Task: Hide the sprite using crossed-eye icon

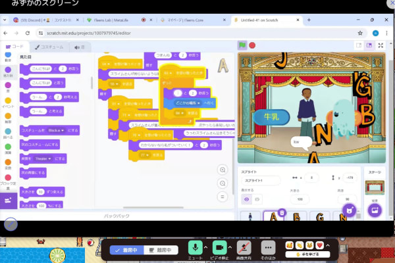Action: click(257, 199)
